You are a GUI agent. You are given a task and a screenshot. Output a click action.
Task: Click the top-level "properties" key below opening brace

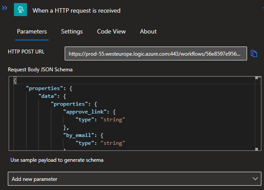pyautogui.click(x=44, y=88)
